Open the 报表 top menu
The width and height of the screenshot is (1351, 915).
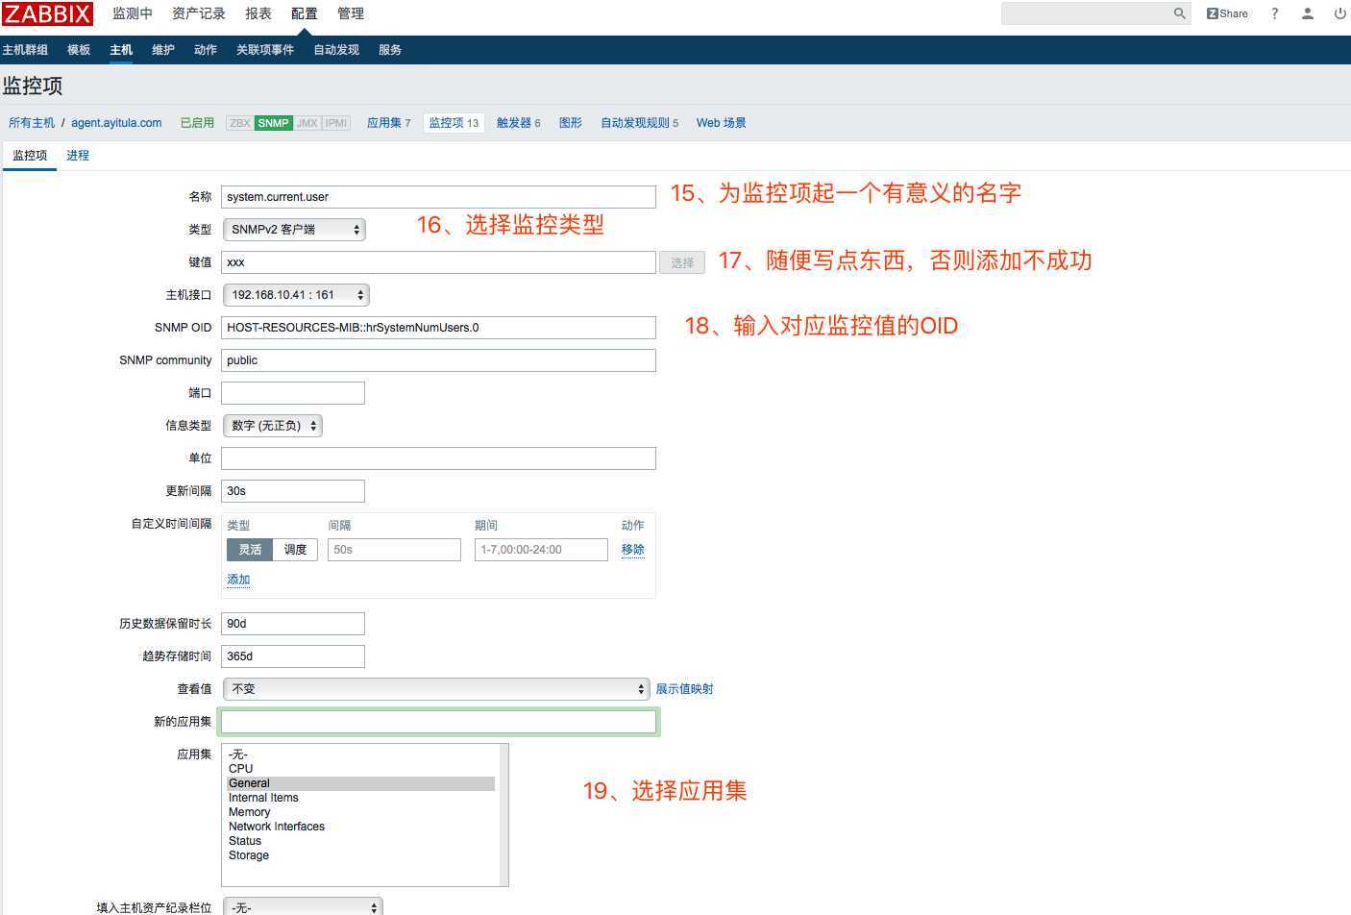click(x=258, y=13)
